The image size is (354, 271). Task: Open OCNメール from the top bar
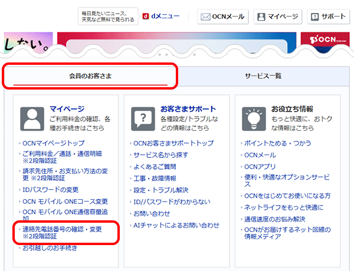[x=222, y=16]
